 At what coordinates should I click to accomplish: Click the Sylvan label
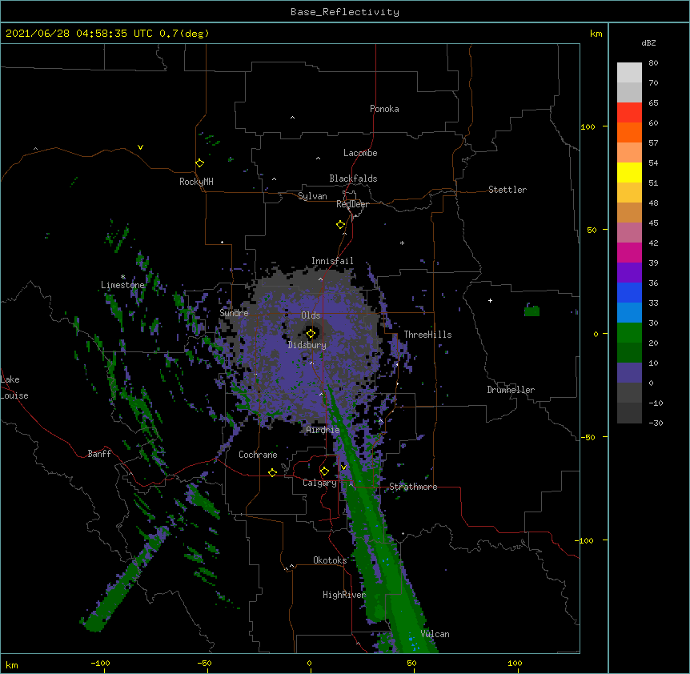tap(312, 196)
